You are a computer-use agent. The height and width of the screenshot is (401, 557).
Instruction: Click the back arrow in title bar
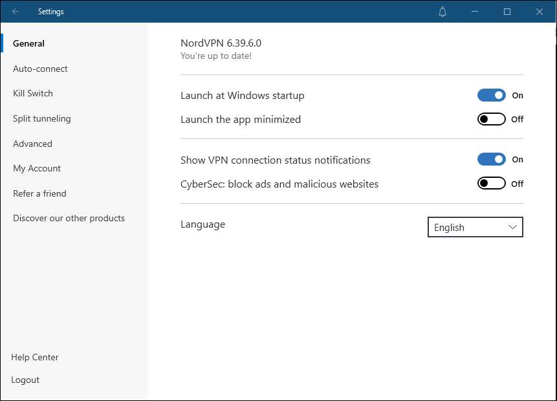click(16, 12)
